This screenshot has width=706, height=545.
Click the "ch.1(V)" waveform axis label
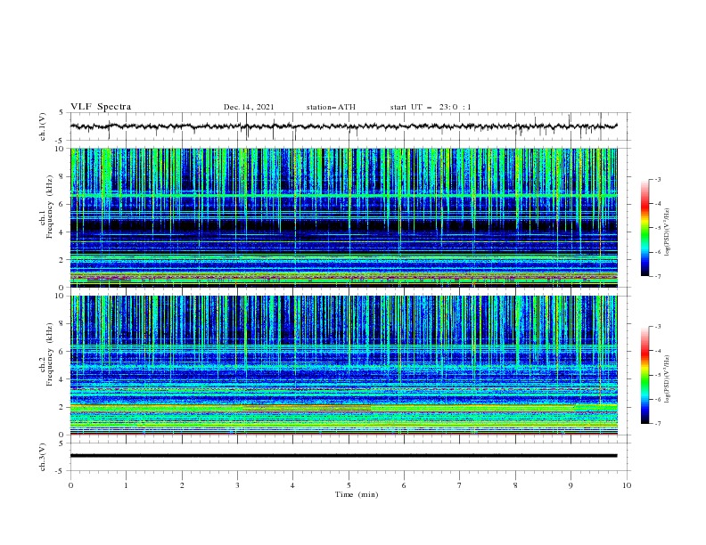click(x=43, y=126)
